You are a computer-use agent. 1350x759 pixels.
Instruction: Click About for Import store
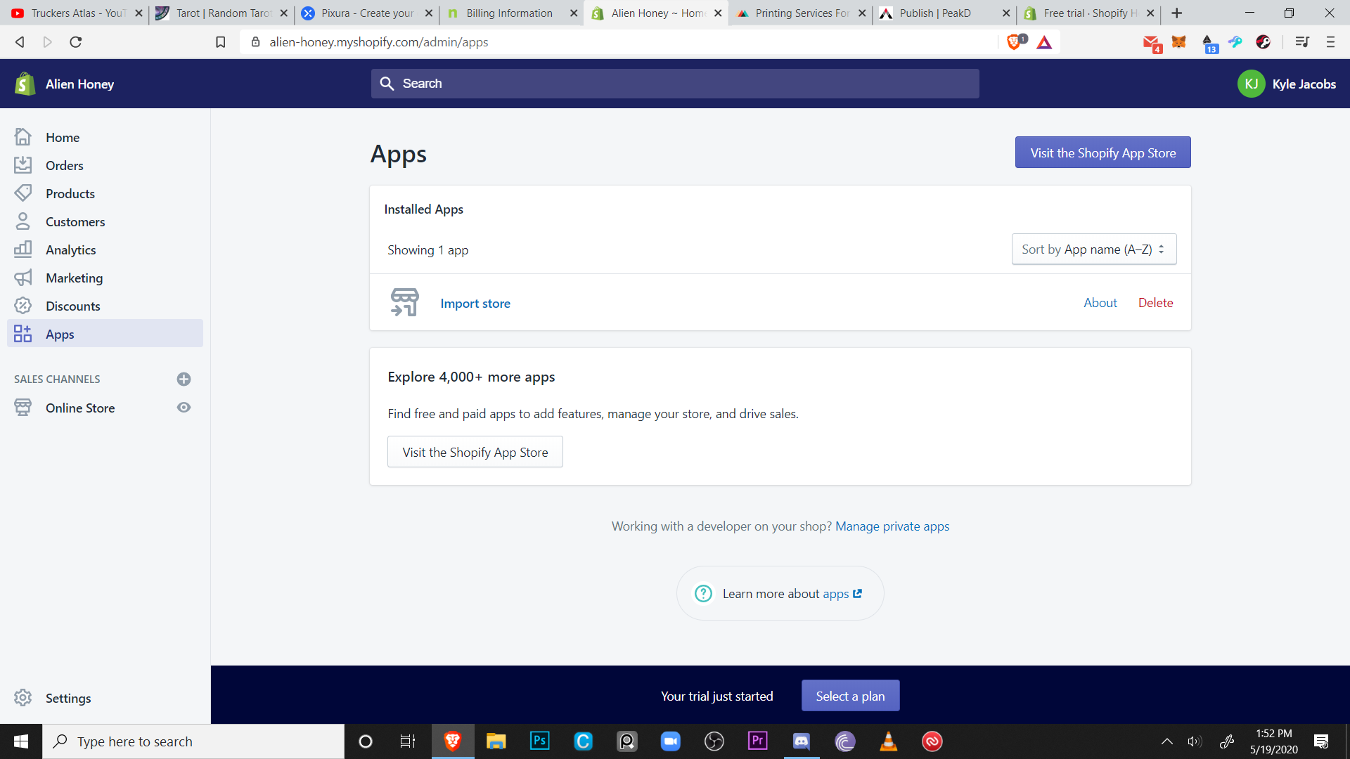click(x=1100, y=302)
